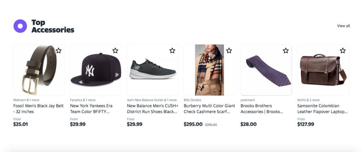363x152 pixels.
Task: Select the Walmart & 1 more seller text
Action: [26, 100]
